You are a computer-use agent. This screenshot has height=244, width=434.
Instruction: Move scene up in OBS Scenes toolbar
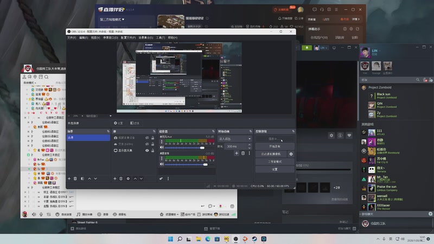(x=90, y=179)
